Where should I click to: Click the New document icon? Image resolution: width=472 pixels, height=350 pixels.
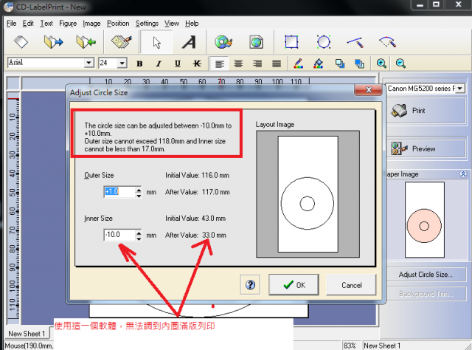[x=21, y=42]
